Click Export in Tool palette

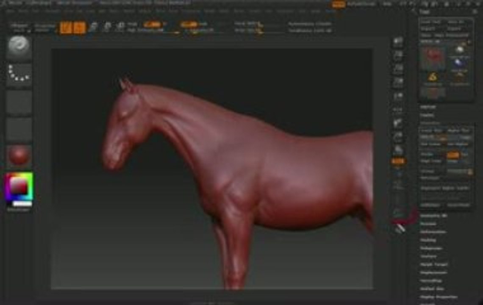(x=454, y=29)
